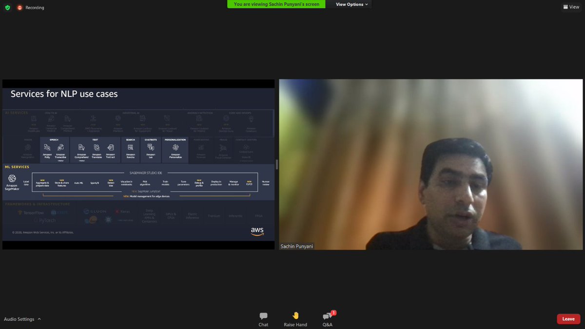Viewport: 585px width, 329px height.
Task: Click the 'TEXT' category header on slide
Action: 96,140
